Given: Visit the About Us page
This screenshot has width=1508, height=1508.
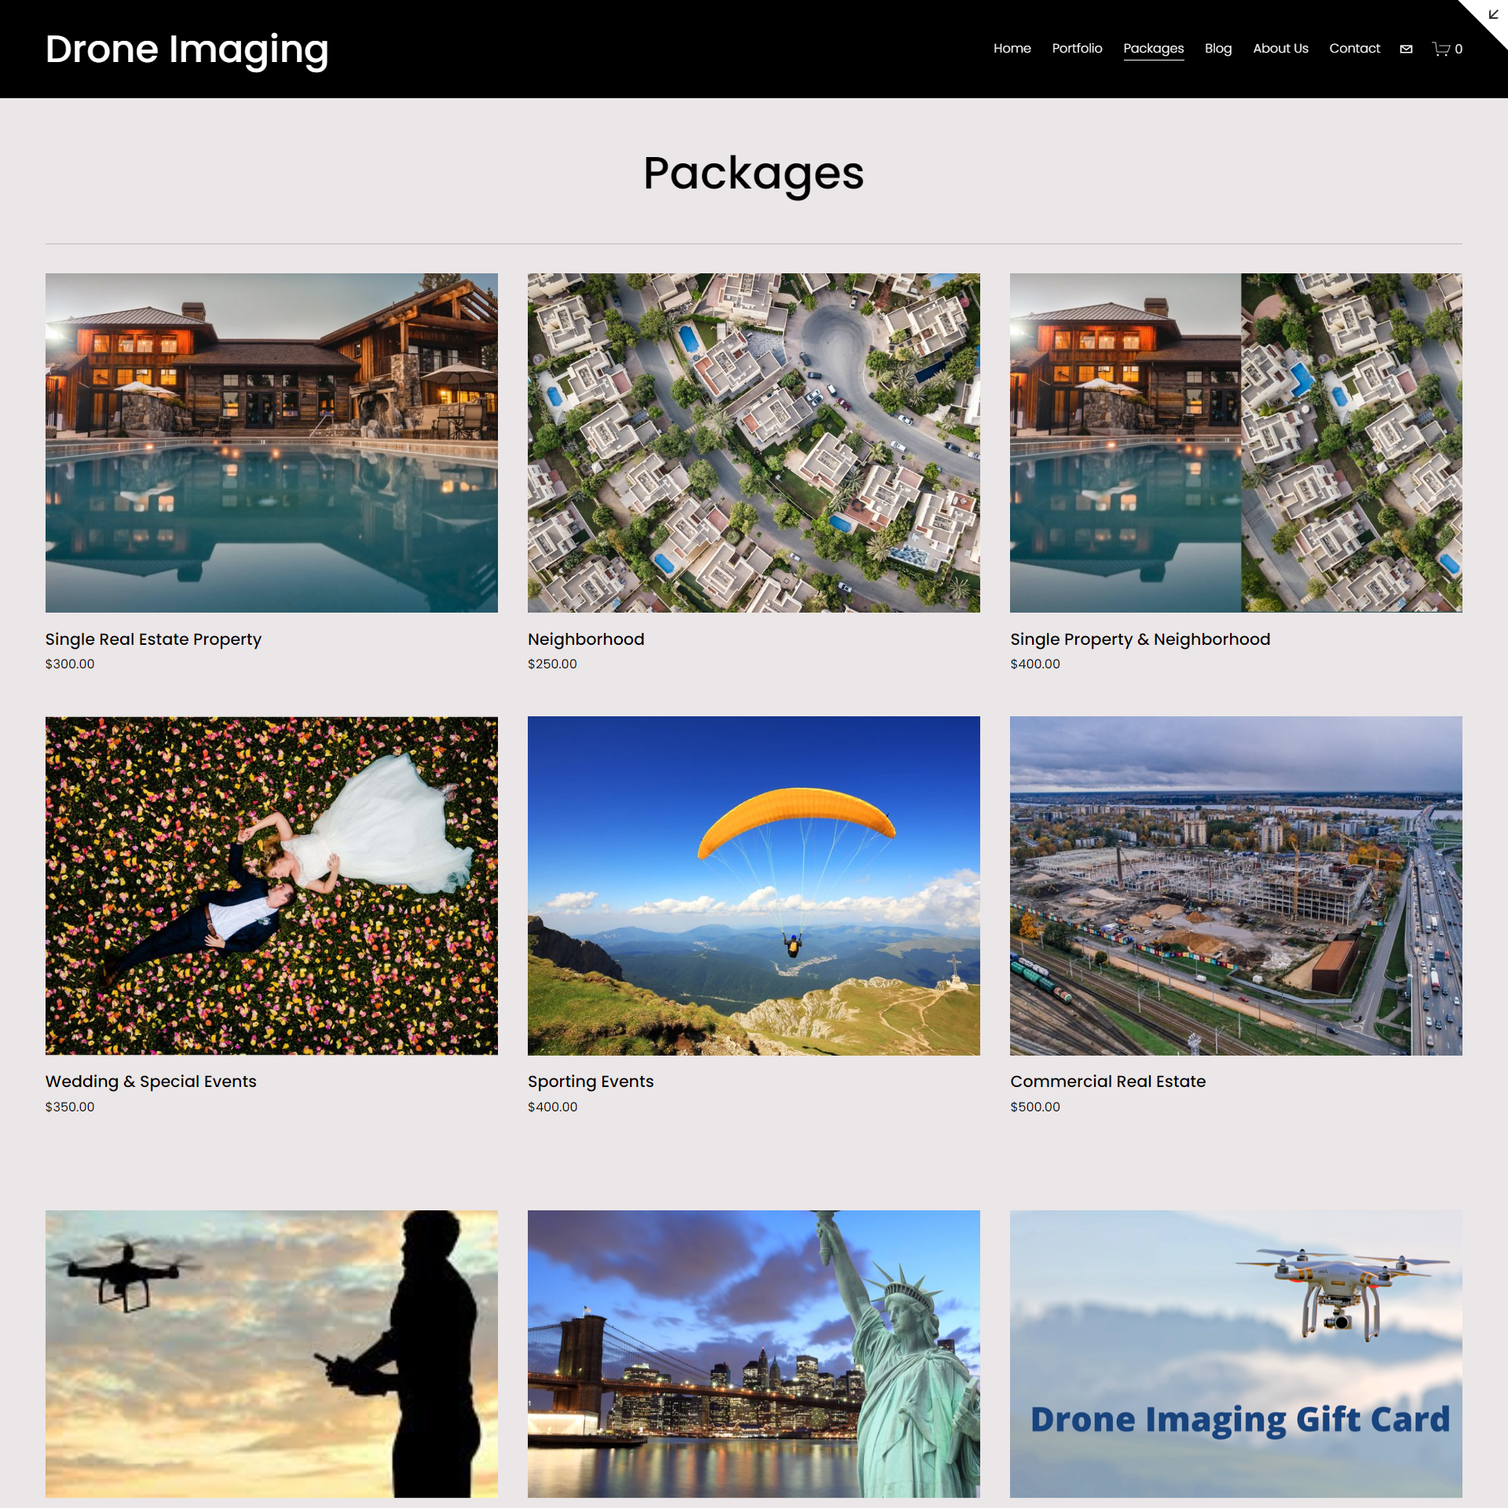Looking at the screenshot, I should click(1280, 48).
